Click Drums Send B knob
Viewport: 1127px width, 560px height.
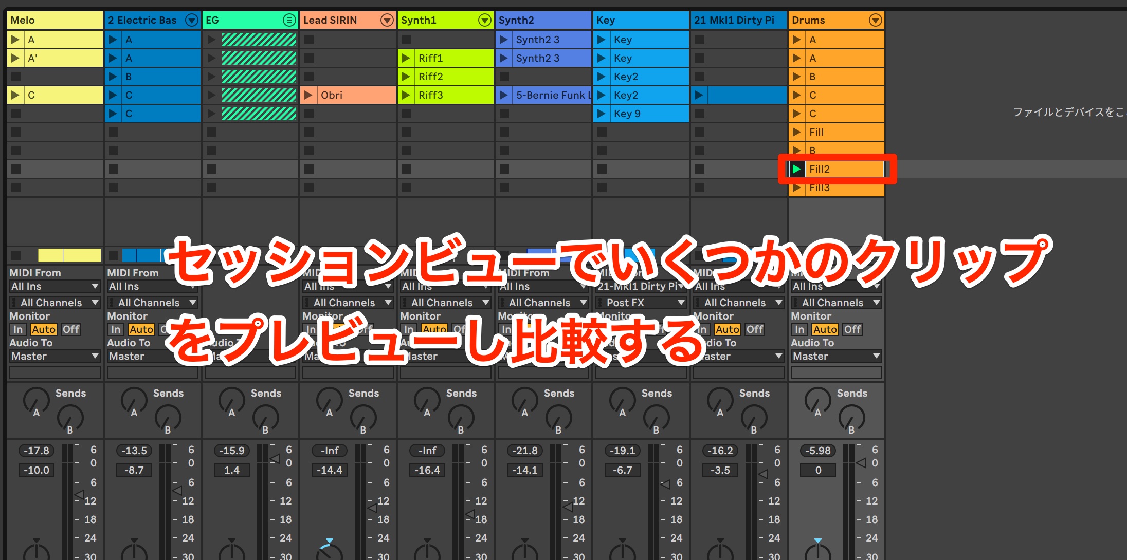(x=851, y=418)
